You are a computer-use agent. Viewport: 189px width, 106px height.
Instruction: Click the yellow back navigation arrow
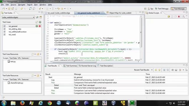[62, 9]
